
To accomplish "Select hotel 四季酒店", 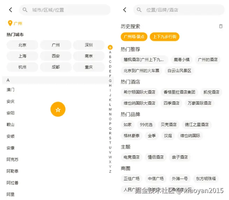I will click(171, 103).
